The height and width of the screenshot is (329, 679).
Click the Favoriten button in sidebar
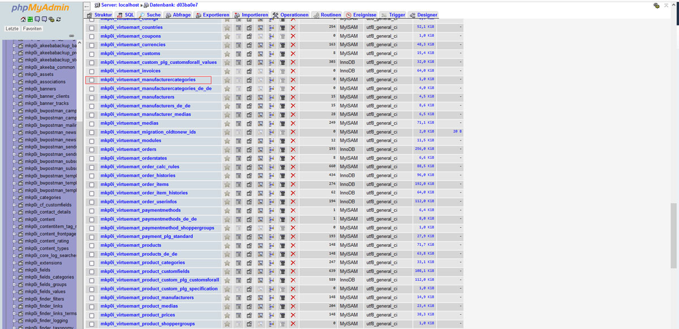pos(32,28)
